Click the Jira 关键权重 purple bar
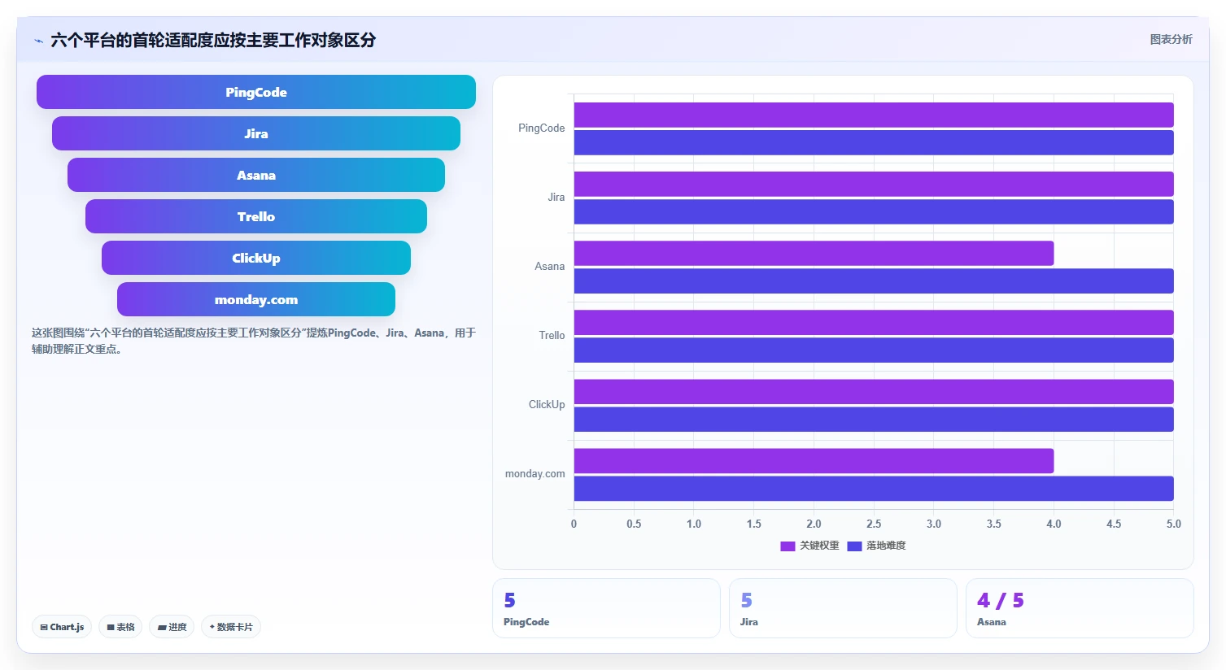This screenshot has height=670, width=1226. (x=874, y=184)
